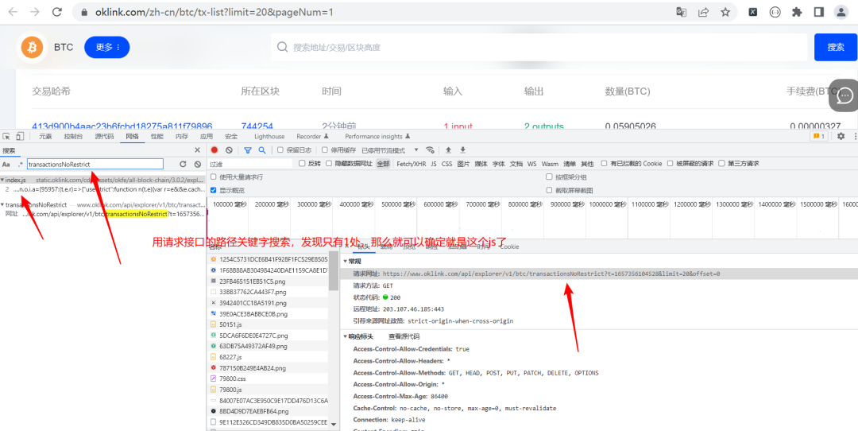
Task: Enable the 停用缓存 disable cache checkbox
Action: coord(324,150)
